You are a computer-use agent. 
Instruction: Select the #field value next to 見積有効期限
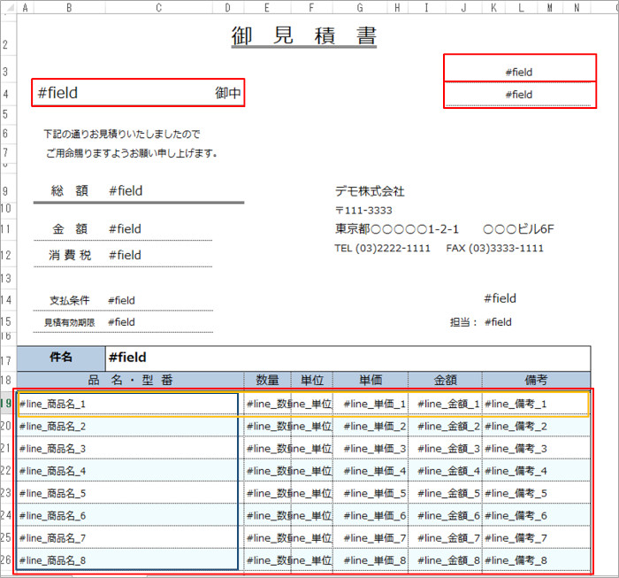(122, 322)
